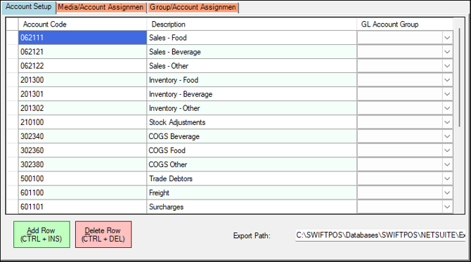This screenshot has height=262, width=471.
Task: Open GL Account Group dropdown for Sales - Food
Action: (447, 38)
